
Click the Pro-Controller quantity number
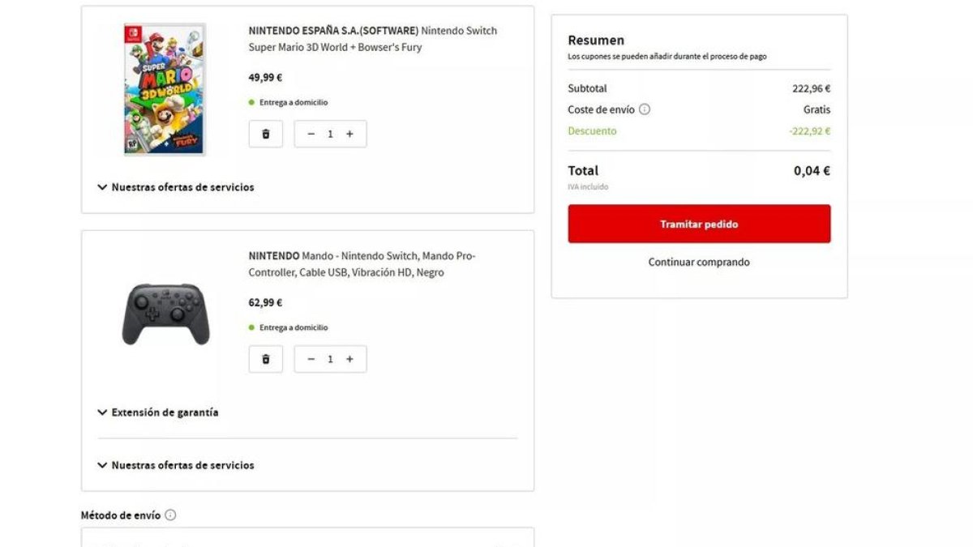pyautogui.click(x=330, y=358)
